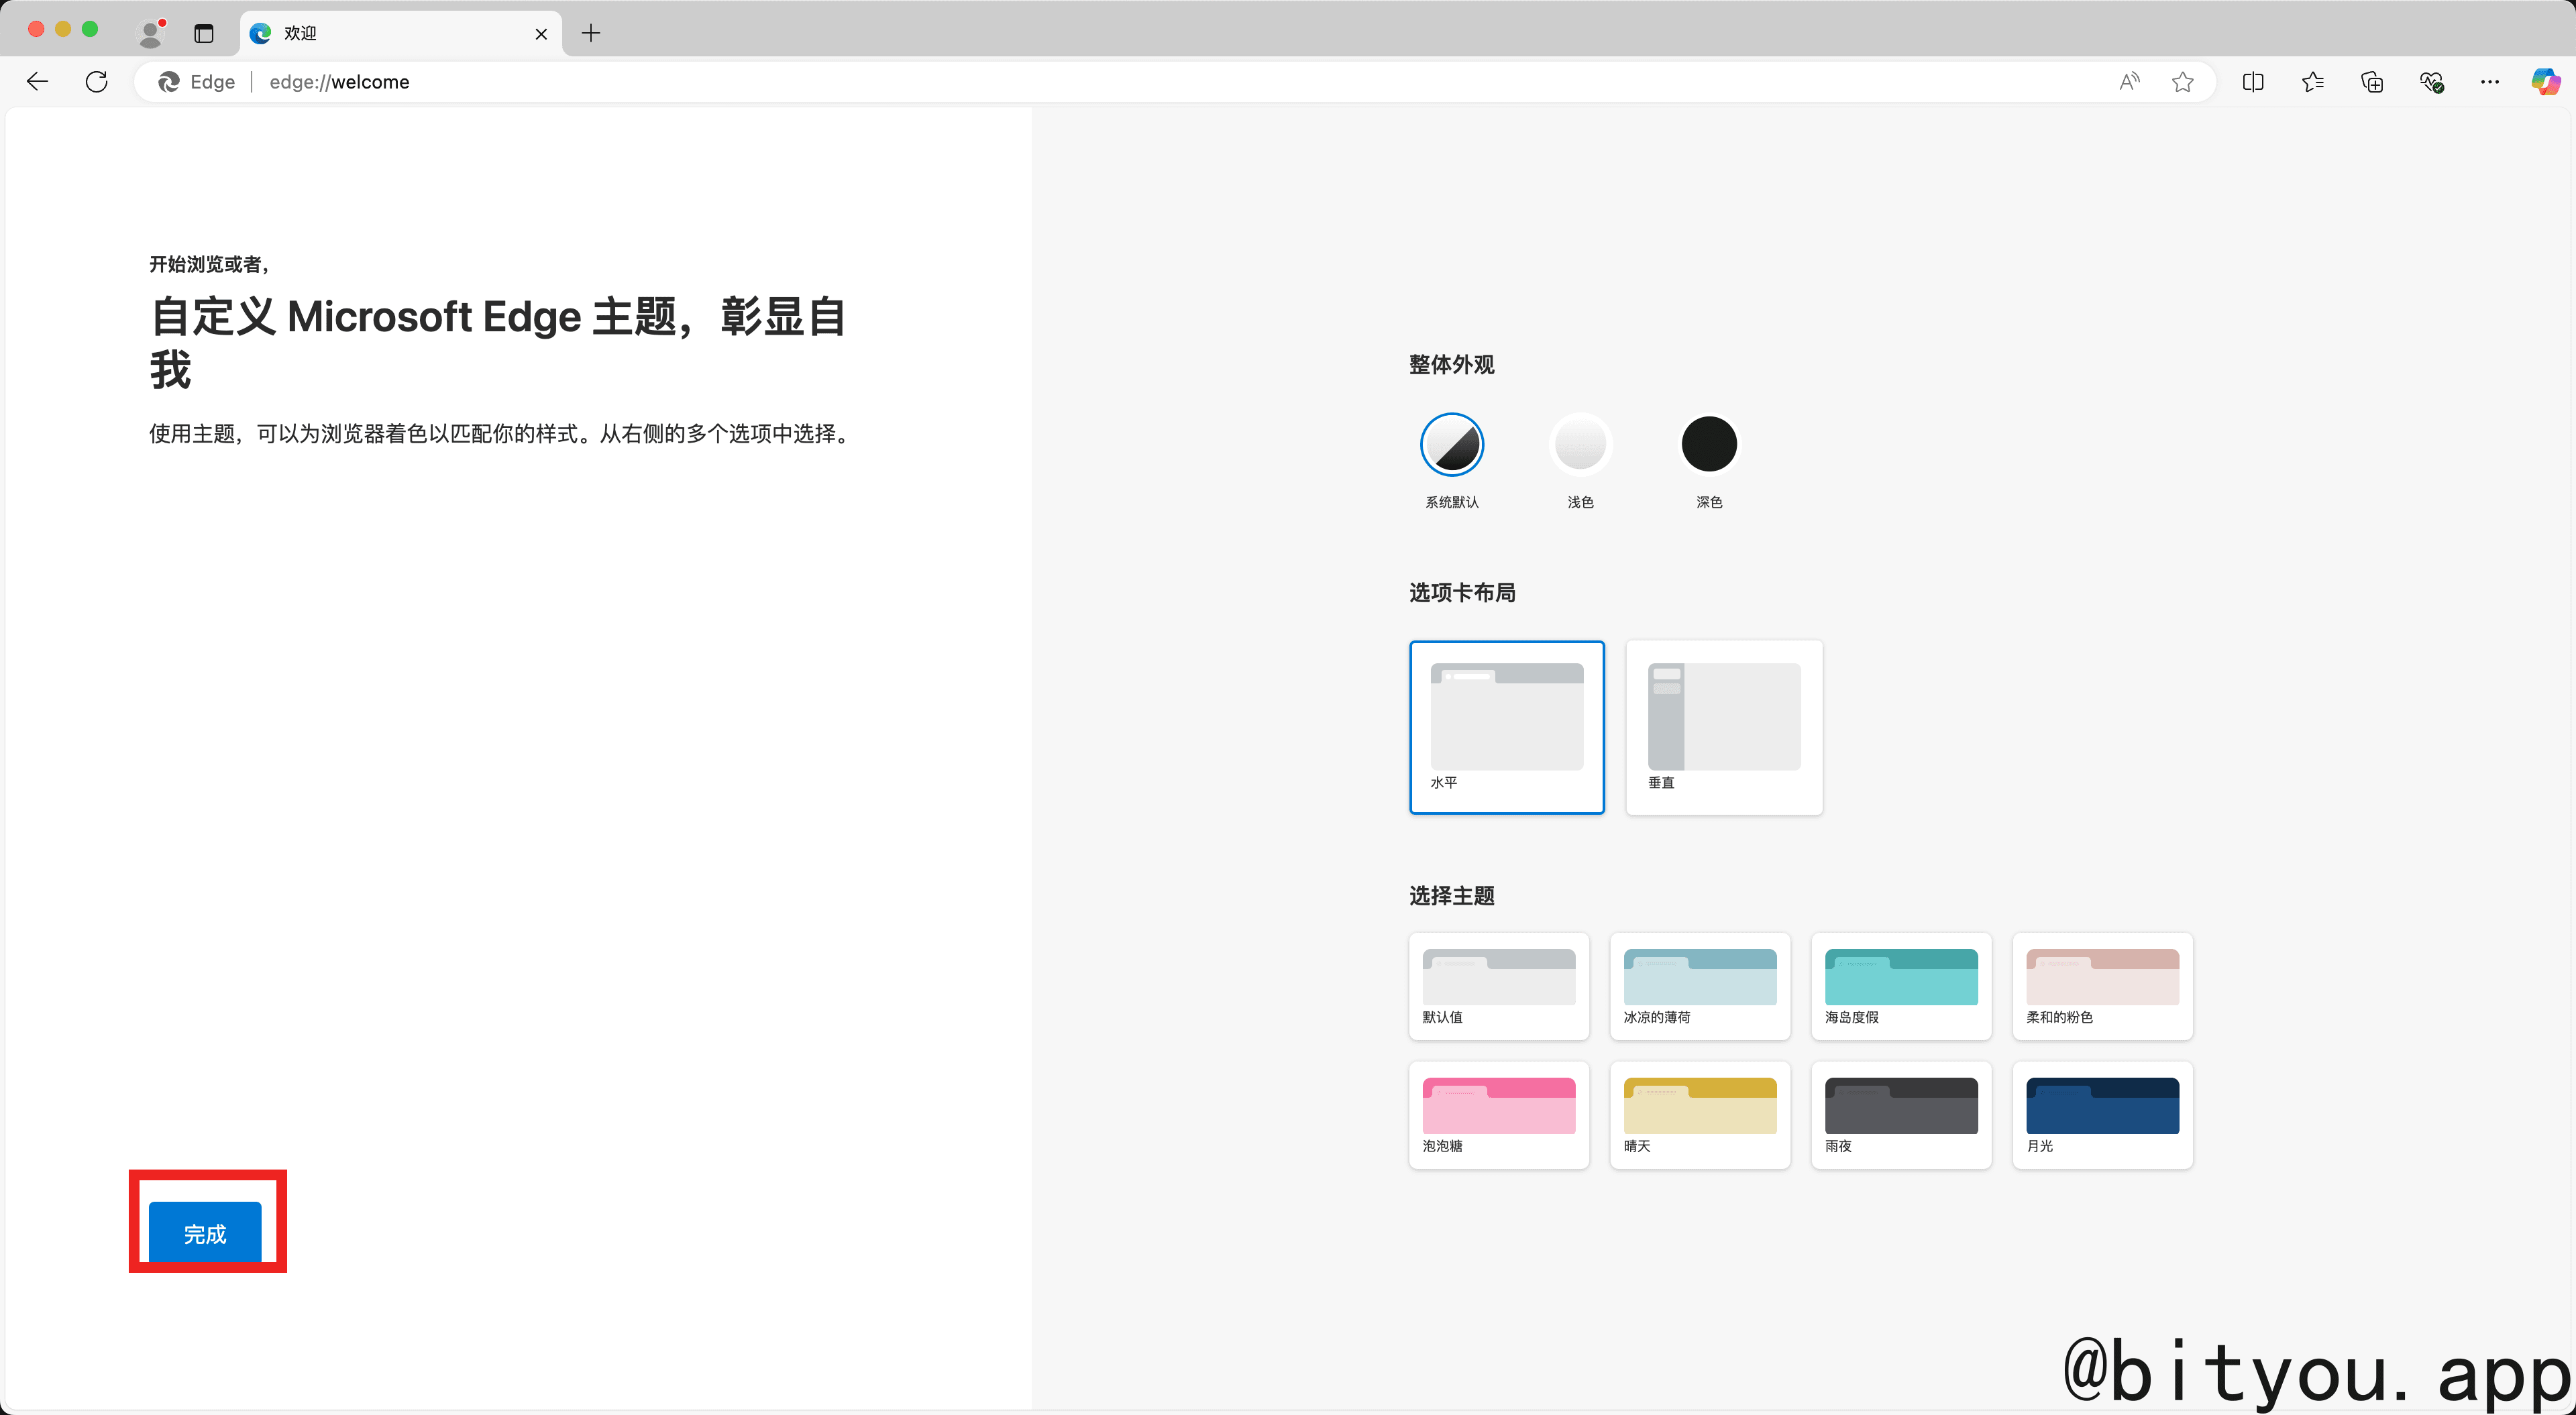Viewport: 2576px width, 1415px height.
Task: Pick the 冰凉的薄荷 theme card
Action: (1700, 986)
